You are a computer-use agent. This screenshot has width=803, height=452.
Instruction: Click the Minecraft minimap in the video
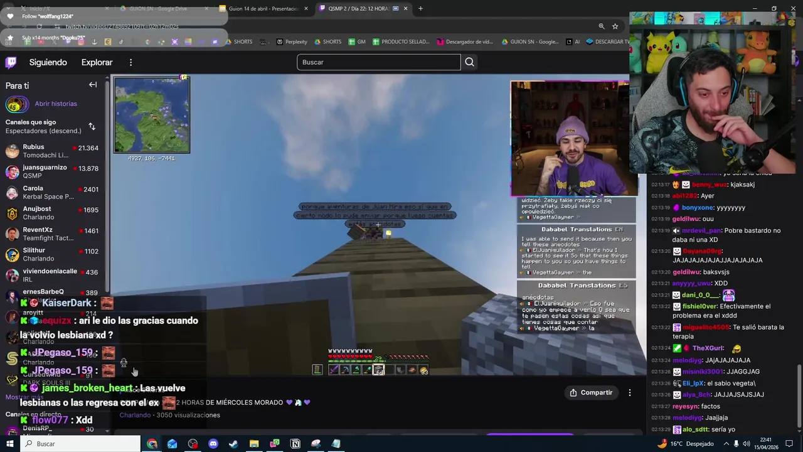coord(152,115)
